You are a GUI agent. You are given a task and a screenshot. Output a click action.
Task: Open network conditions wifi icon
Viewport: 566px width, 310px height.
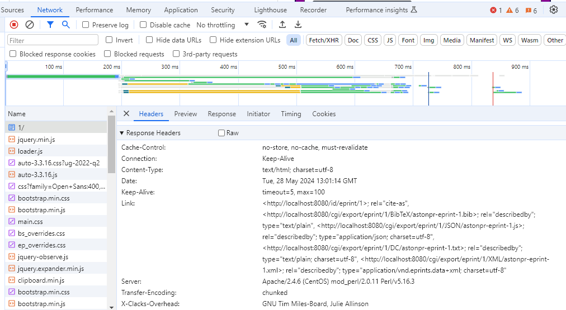tap(262, 25)
